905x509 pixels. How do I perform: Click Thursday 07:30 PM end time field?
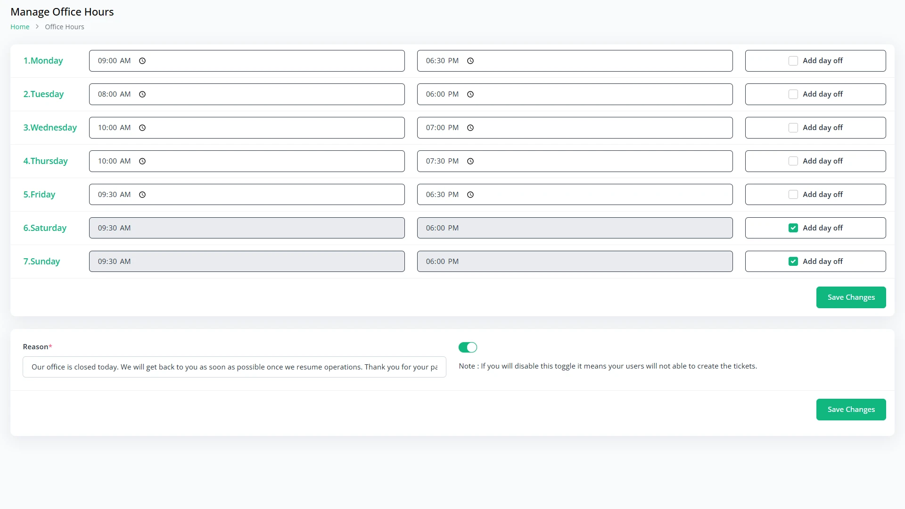click(x=575, y=161)
